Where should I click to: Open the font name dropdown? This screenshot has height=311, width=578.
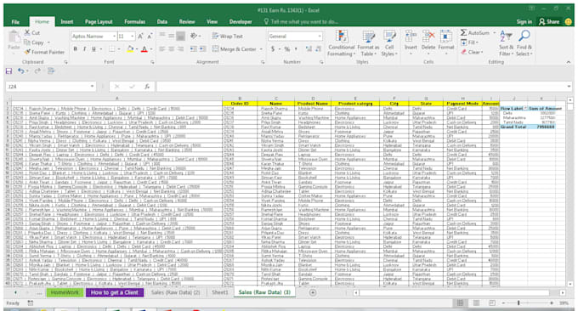[114, 36]
